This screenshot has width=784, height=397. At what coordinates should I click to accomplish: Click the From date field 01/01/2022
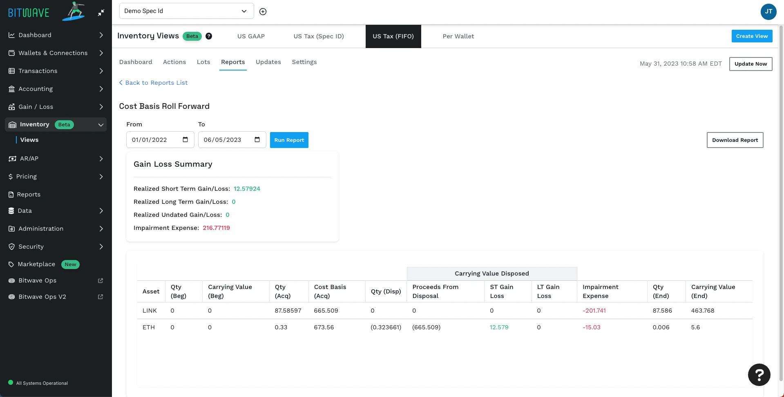point(160,140)
